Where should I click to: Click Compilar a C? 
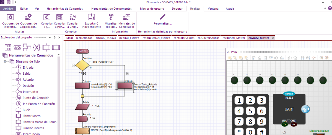coord(47,21)
